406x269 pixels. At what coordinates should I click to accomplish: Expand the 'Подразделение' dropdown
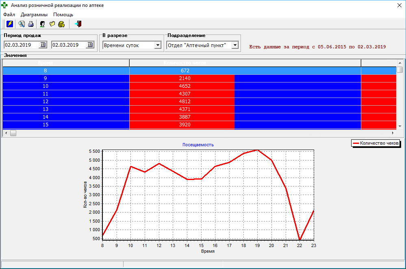235,46
